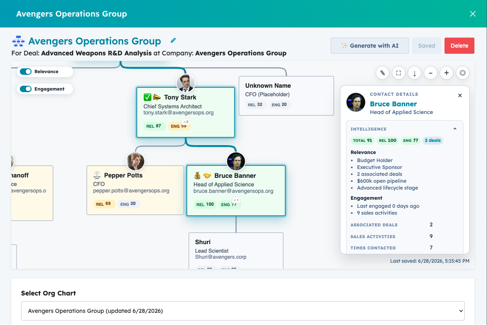Click the concentric circles canvas button

point(463,73)
